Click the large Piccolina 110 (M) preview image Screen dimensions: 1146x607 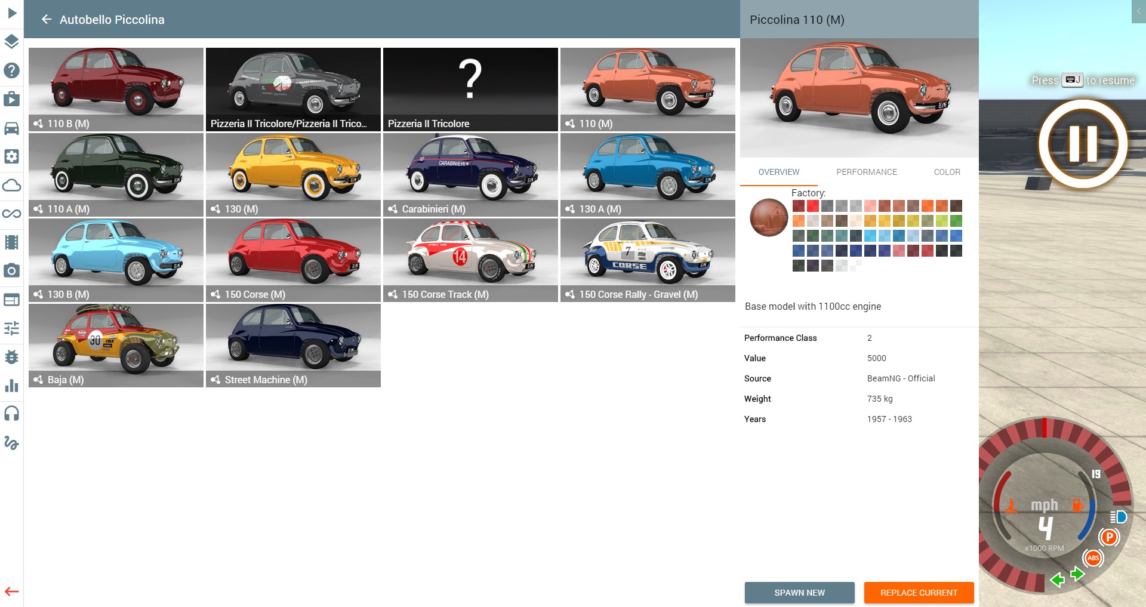click(860, 98)
